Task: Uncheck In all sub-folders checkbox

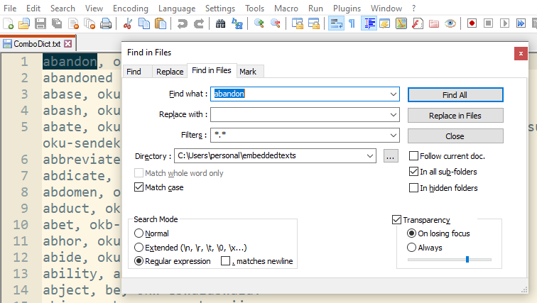Action: pyautogui.click(x=413, y=172)
